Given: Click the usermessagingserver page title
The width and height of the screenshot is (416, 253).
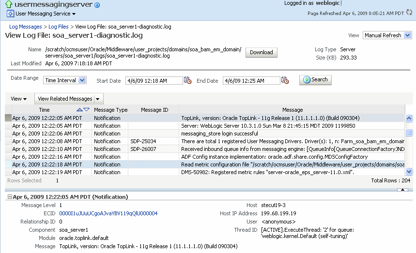Looking at the screenshot, I should (x=53, y=4).
